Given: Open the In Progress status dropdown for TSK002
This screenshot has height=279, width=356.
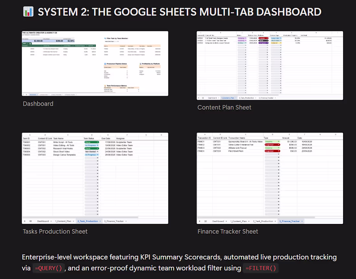Looking at the screenshot, I should click(92, 145).
